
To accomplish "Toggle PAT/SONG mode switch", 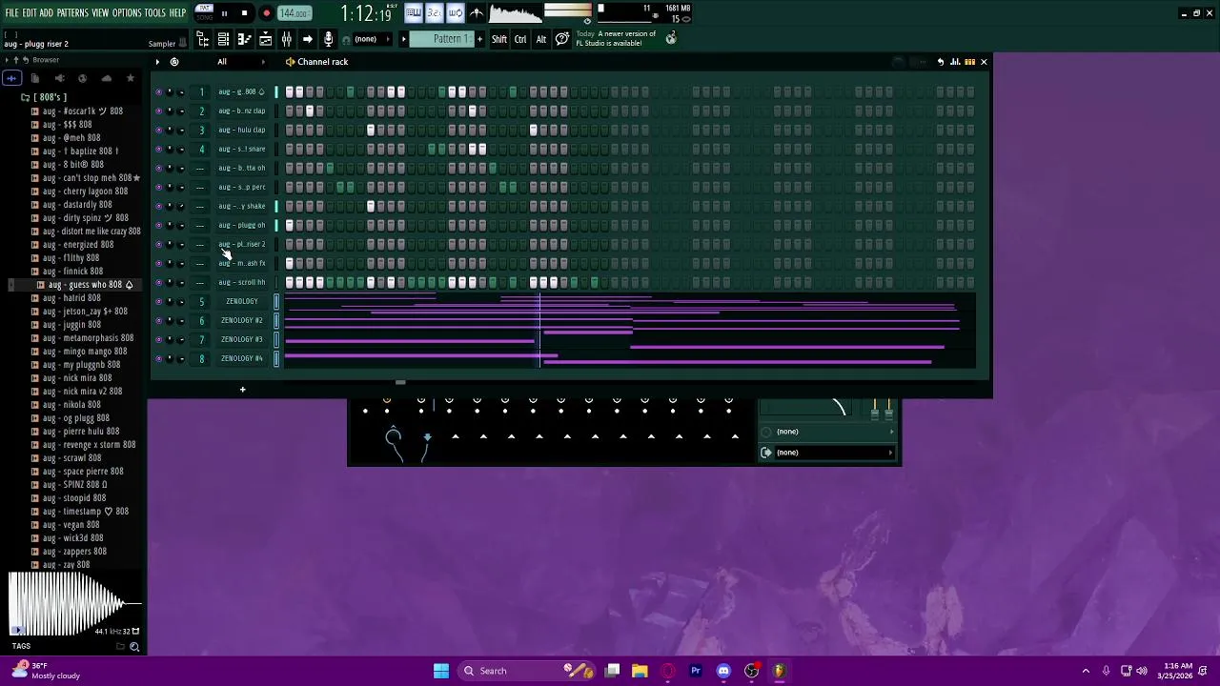I will pyautogui.click(x=204, y=13).
